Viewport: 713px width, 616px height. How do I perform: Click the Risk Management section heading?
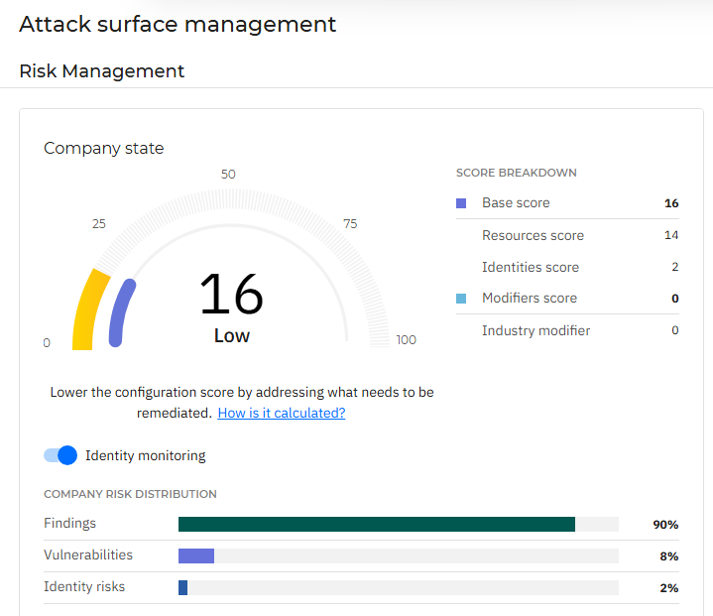click(102, 71)
